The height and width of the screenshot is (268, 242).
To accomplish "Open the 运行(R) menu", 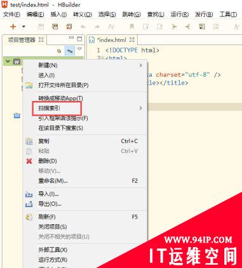I will [180, 15].
